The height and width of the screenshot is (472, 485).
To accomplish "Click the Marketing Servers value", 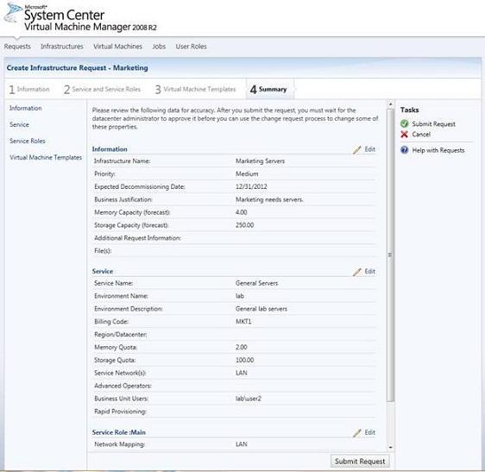I will point(260,160).
